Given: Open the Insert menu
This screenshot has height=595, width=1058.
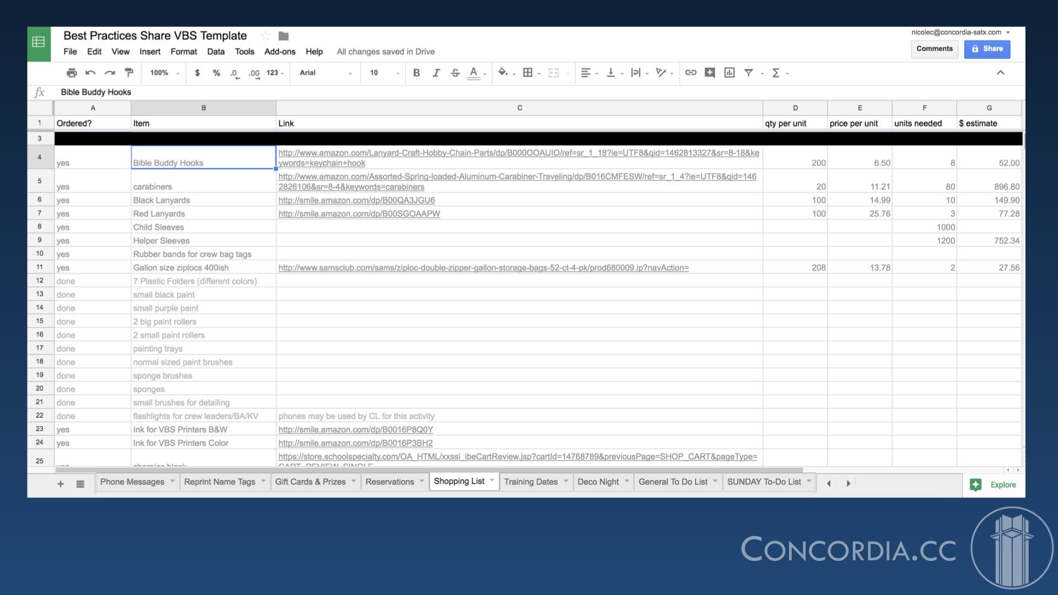Looking at the screenshot, I should (150, 52).
